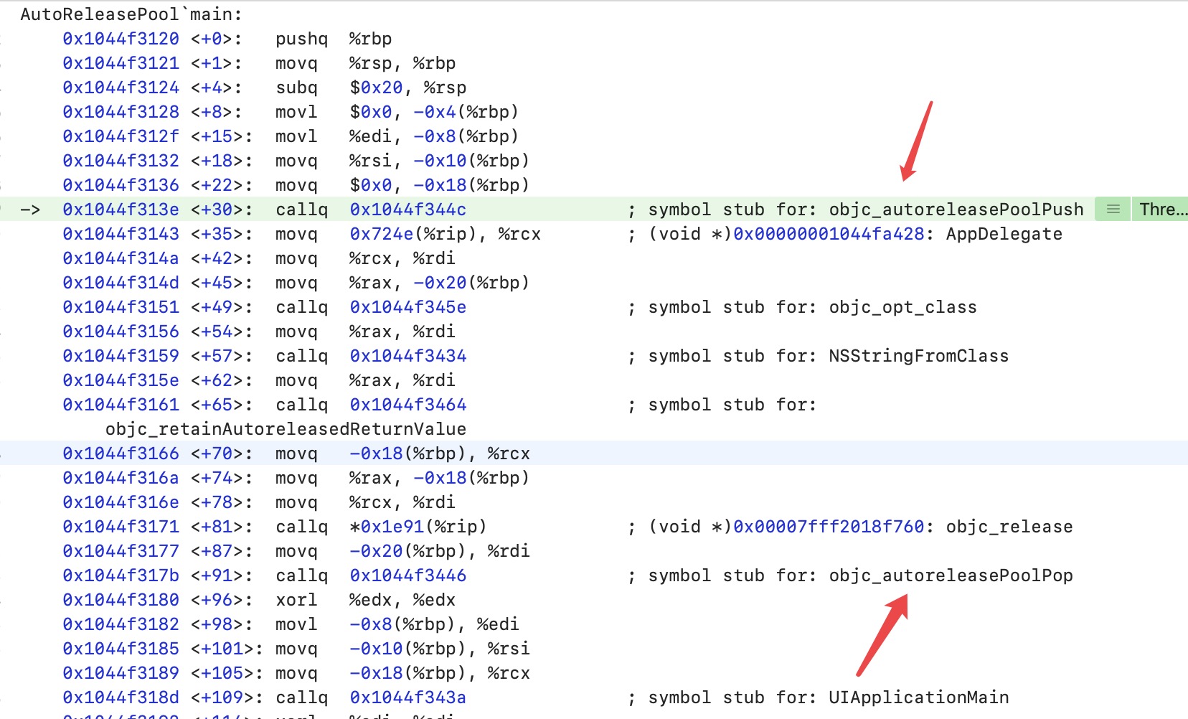Click the 'AutoReleasePool`main:' header text
1188x719 pixels.
point(131,14)
